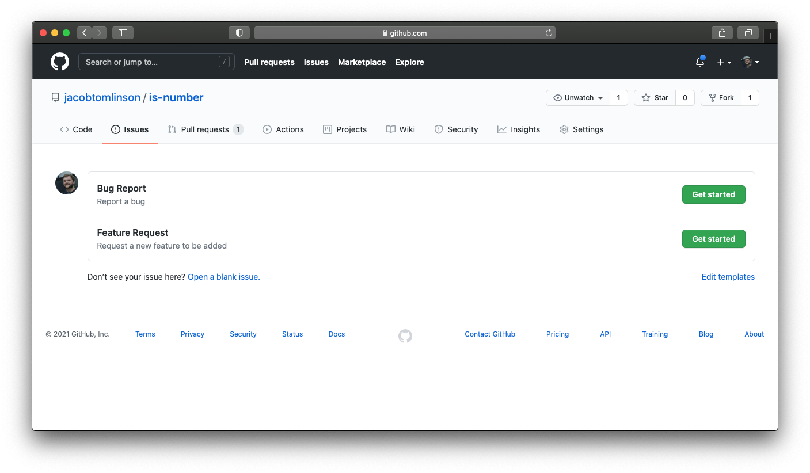
Task: Select the Code tab's angle brackets icon
Action: (x=65, y=129)
